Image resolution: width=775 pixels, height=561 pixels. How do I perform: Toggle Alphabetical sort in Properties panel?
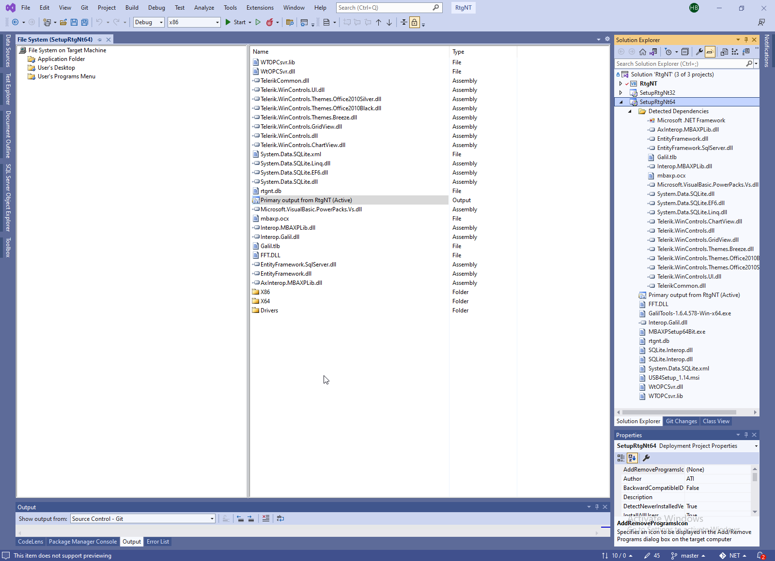click(x=632, y=458)
